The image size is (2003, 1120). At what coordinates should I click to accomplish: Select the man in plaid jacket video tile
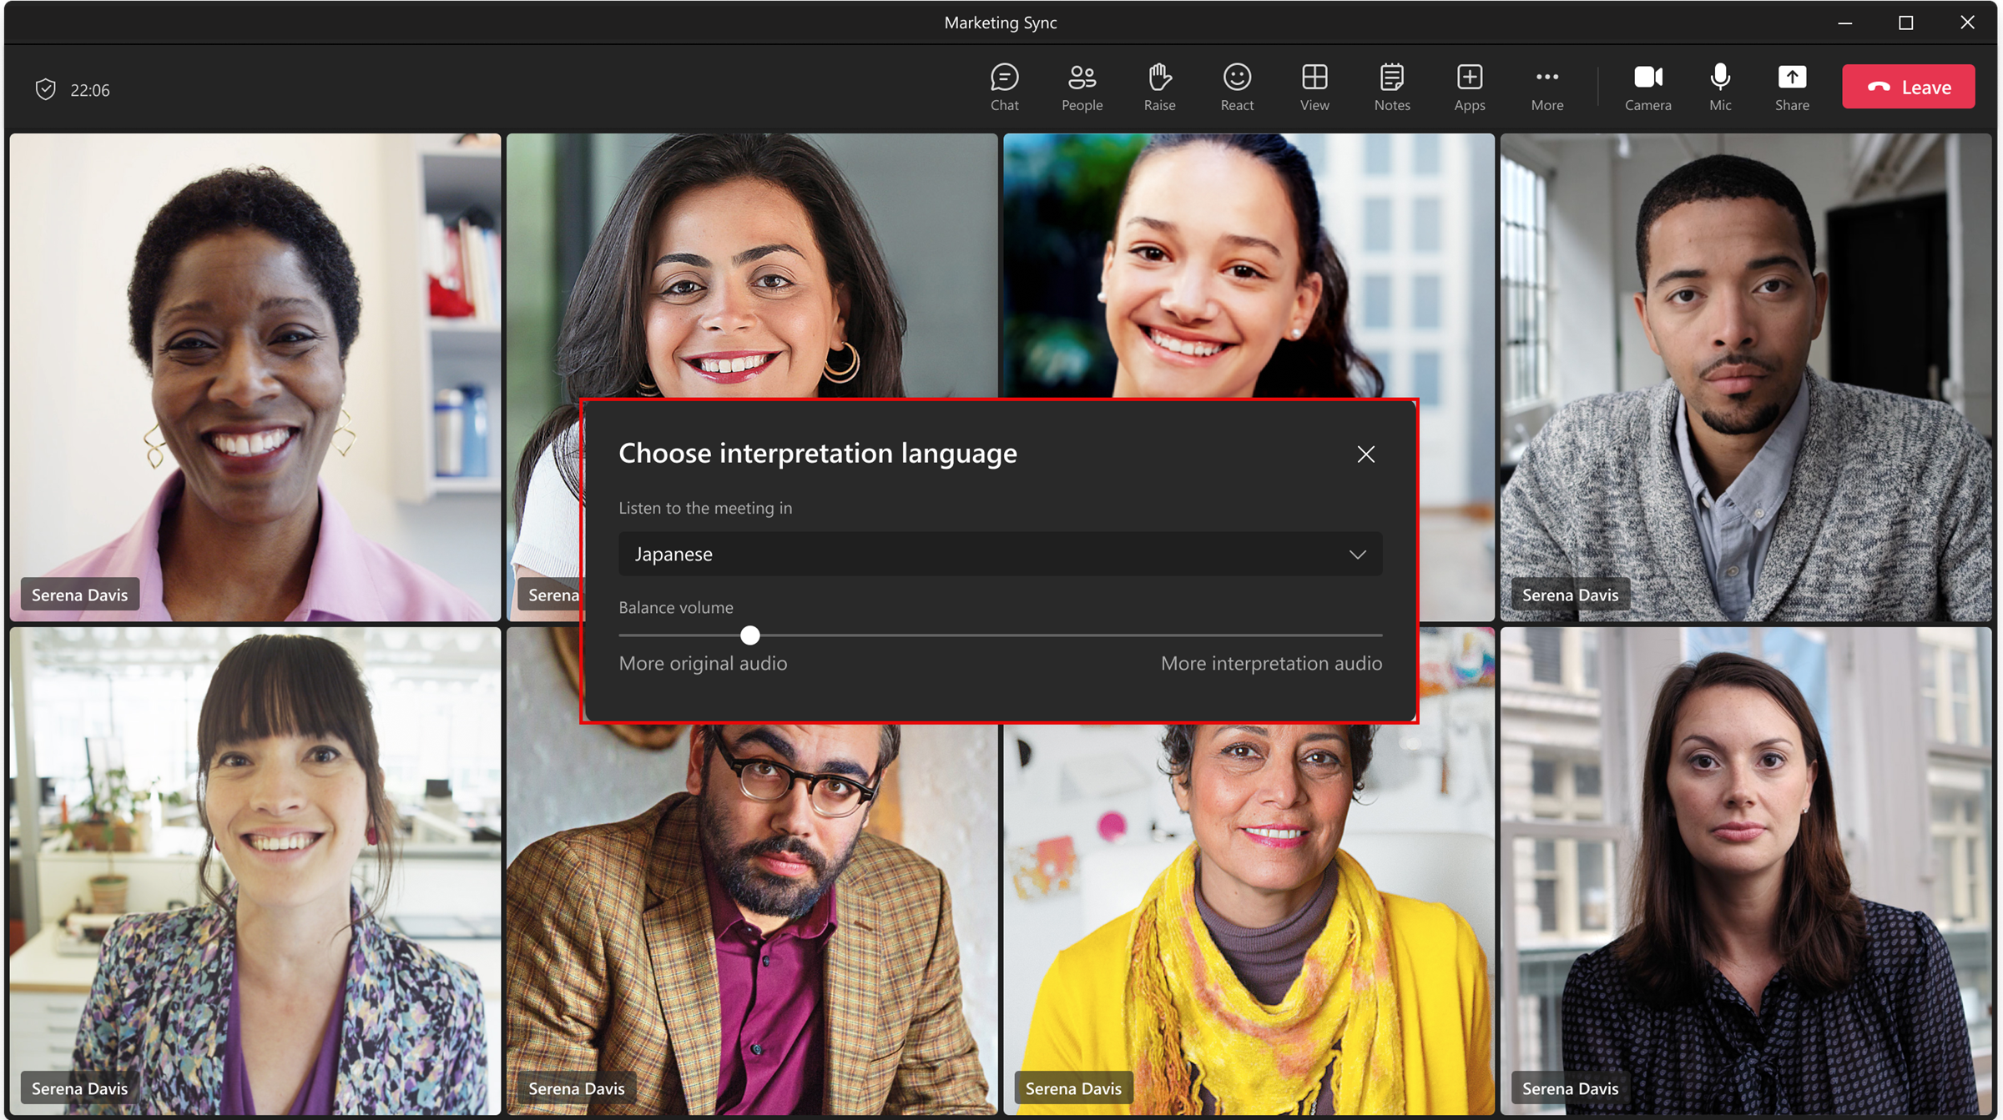[751, 917]
